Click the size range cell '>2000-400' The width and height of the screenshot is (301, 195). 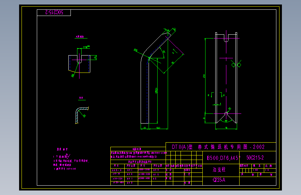pos(144,178)
